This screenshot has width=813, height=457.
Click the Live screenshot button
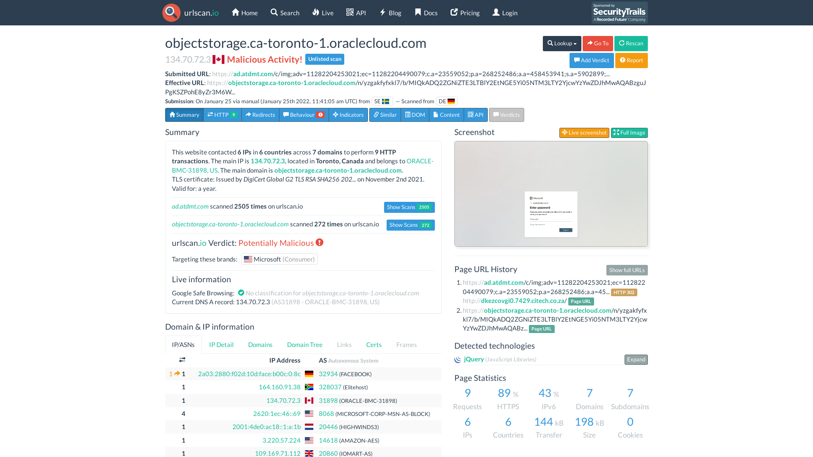584,133
